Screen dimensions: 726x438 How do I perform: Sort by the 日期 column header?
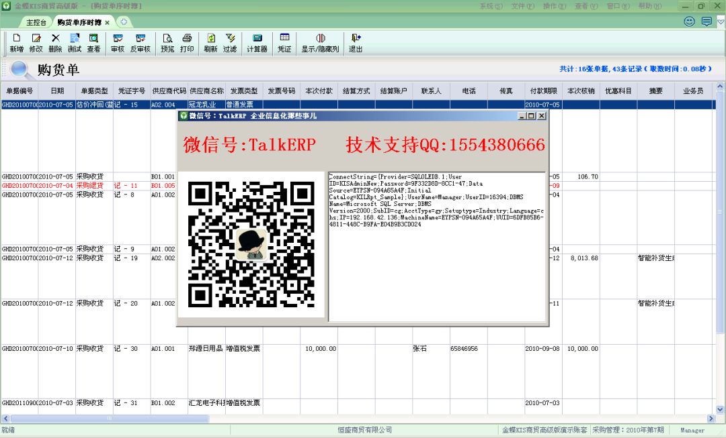(57, 91)
